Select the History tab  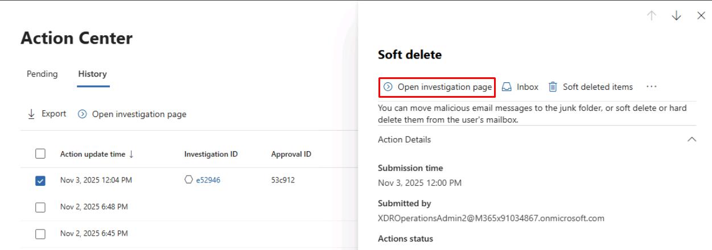pos(92,74)
